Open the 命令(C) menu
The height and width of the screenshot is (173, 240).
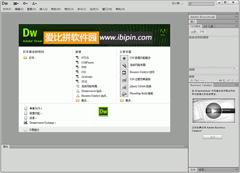82,9
